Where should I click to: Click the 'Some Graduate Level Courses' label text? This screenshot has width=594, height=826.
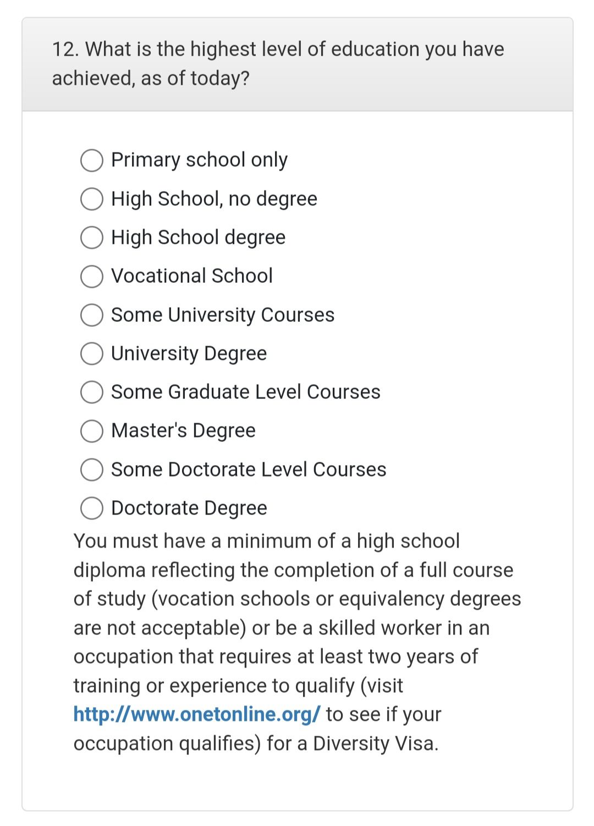pos(245,392)
